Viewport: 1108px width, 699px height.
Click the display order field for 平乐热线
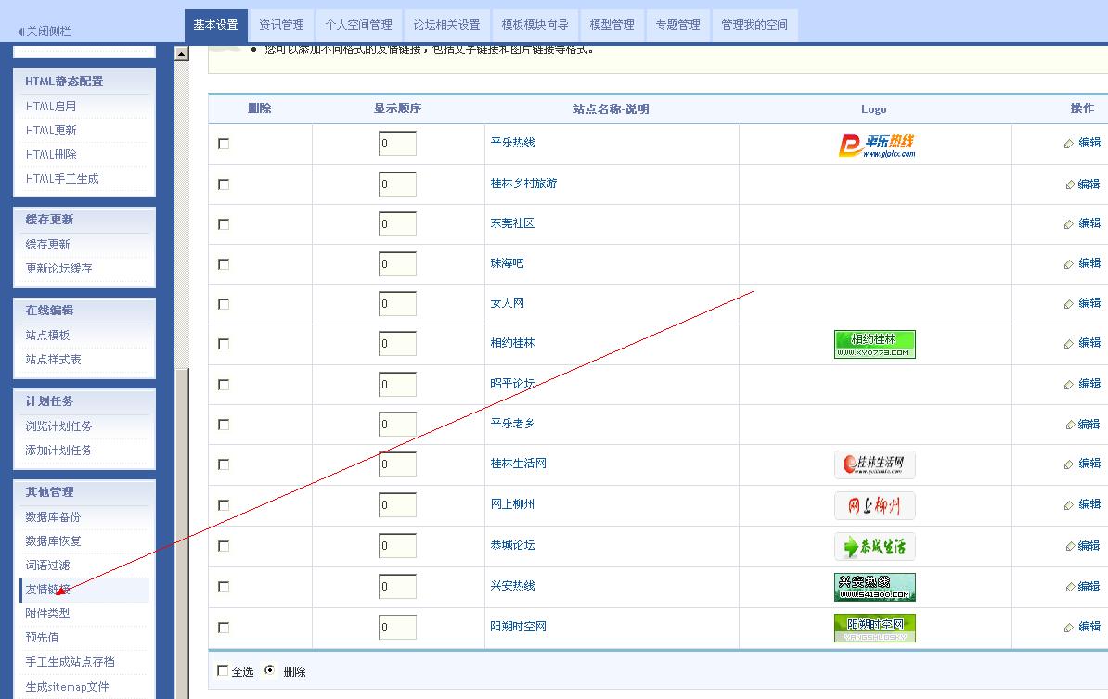pos(397,144)
